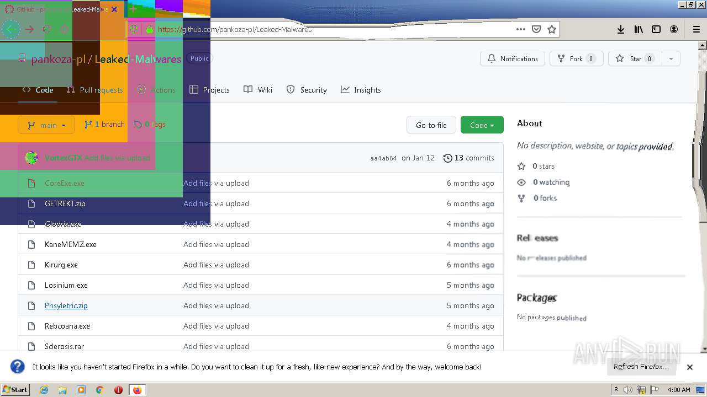
Task: Open Internet Explorer from taskbar
Action: tap(44, 390)
